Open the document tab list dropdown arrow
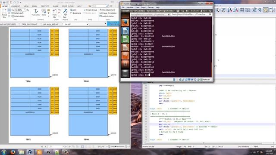The image size is (276, 155). (105, 24)
